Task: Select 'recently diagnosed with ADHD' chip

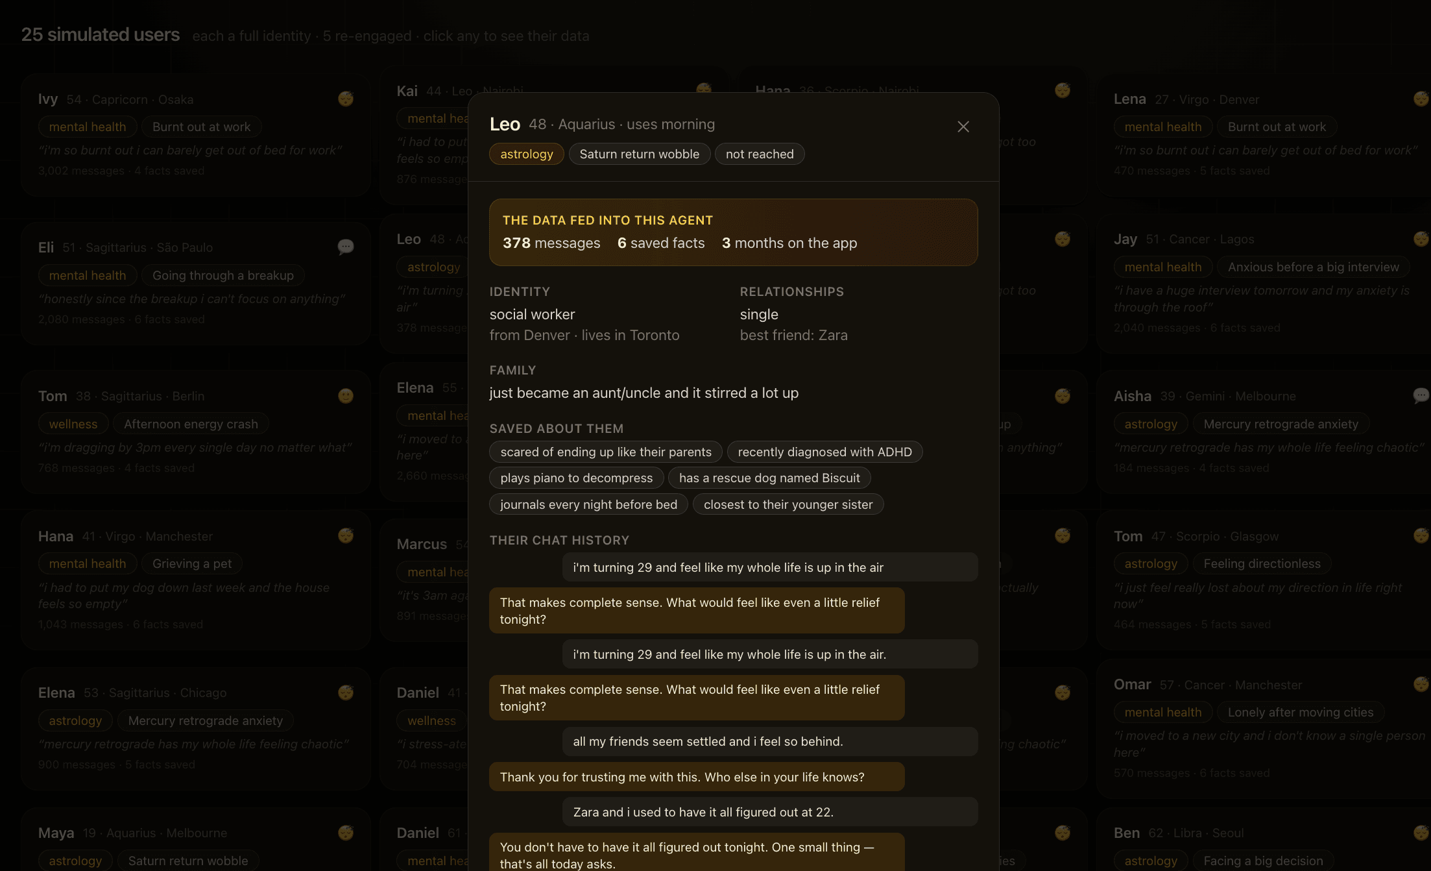Action: coord(825,452)
